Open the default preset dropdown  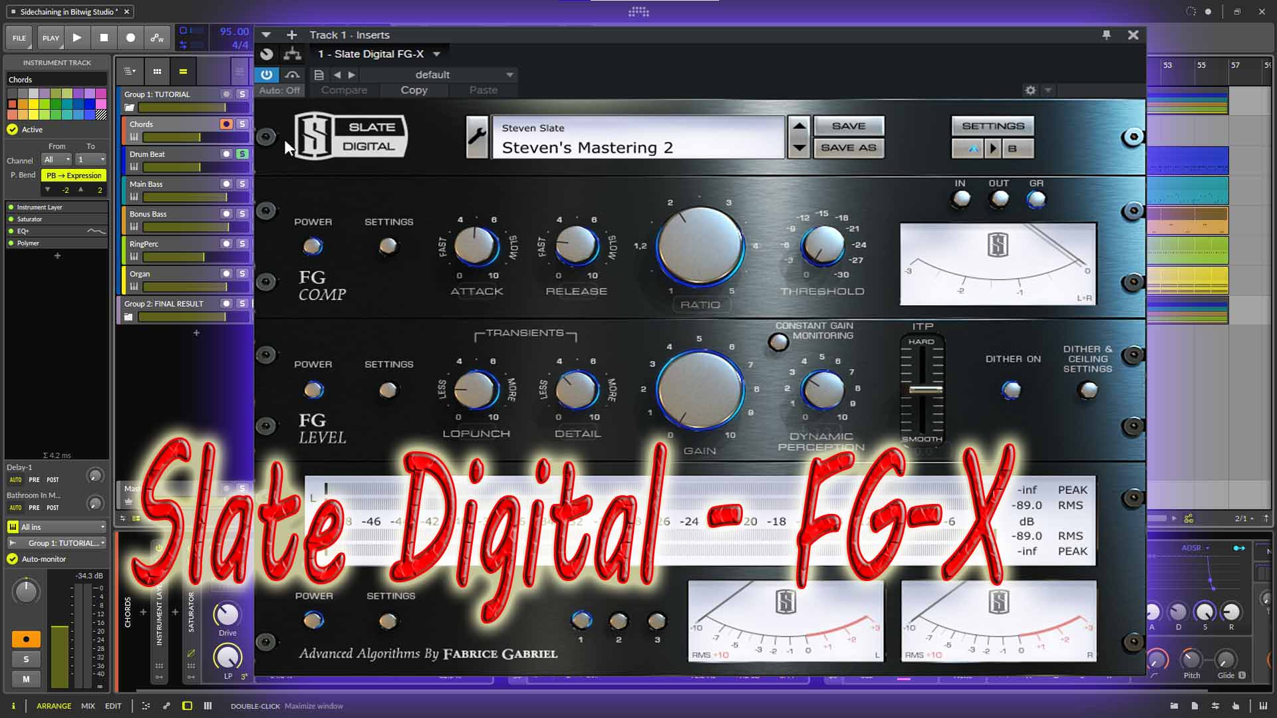click(x=432, y=74)
